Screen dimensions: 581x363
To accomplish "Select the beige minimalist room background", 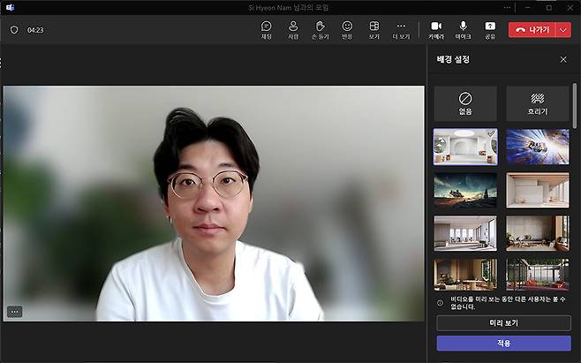I will pos(537,190).
